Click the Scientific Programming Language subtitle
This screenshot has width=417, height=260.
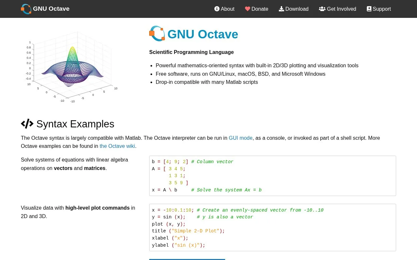191,52
